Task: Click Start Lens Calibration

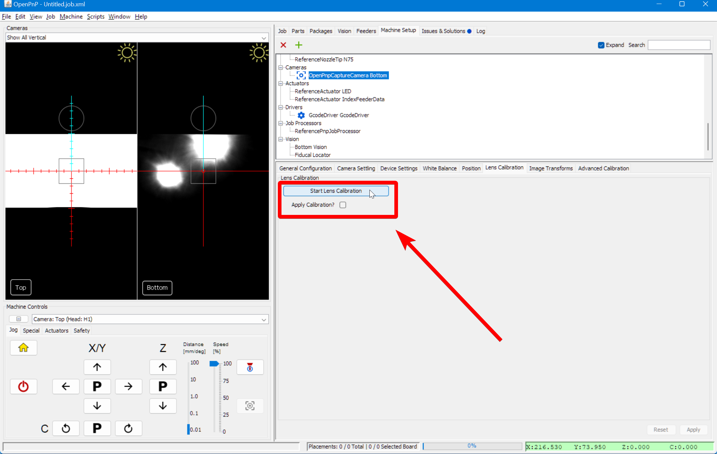Action: coord(335,191)
